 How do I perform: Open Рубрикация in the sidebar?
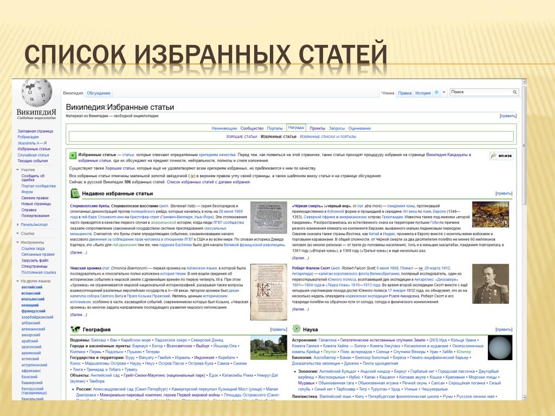pos(28,137)
